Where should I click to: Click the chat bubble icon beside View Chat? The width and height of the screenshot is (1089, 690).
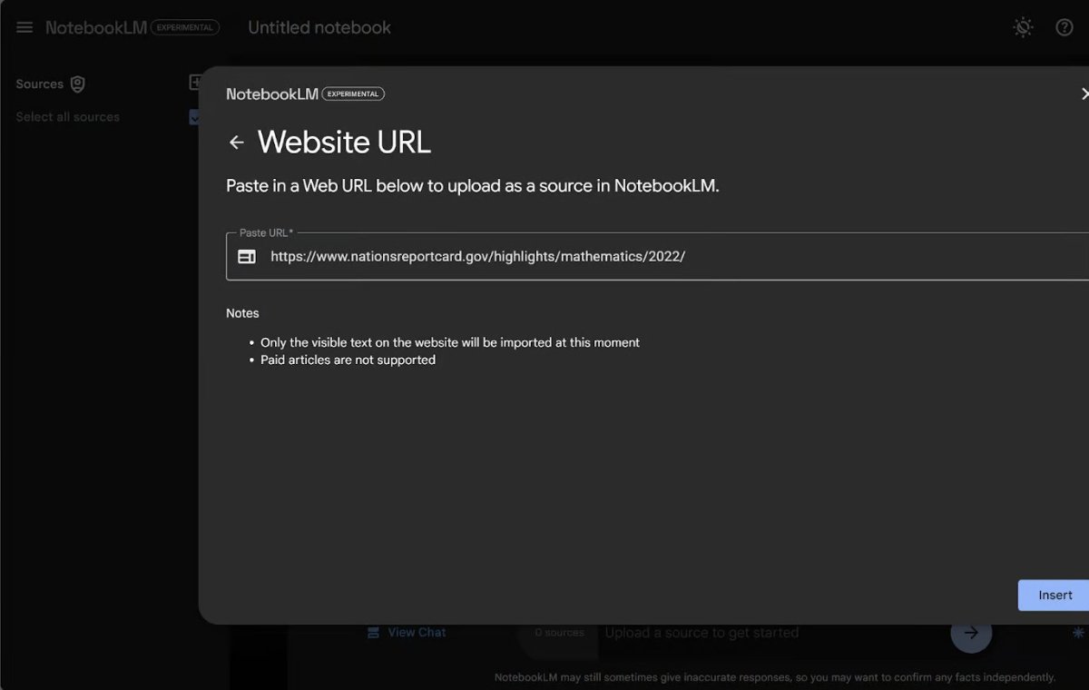373,632
